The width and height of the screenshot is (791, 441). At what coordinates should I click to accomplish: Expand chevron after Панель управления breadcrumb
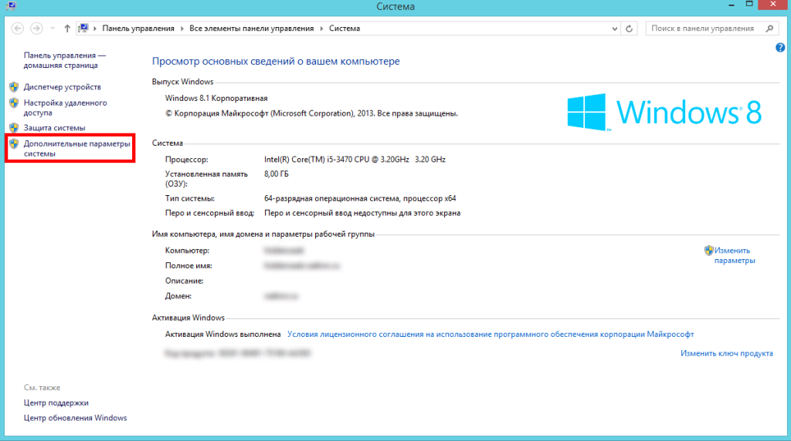pyautogui.click(x=184, y=29)
